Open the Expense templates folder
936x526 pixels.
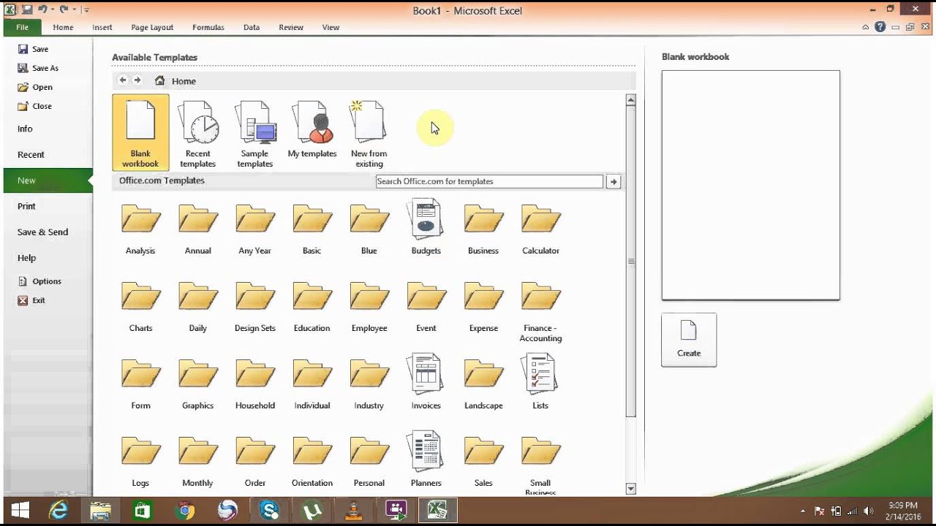(x=483, y=305)
